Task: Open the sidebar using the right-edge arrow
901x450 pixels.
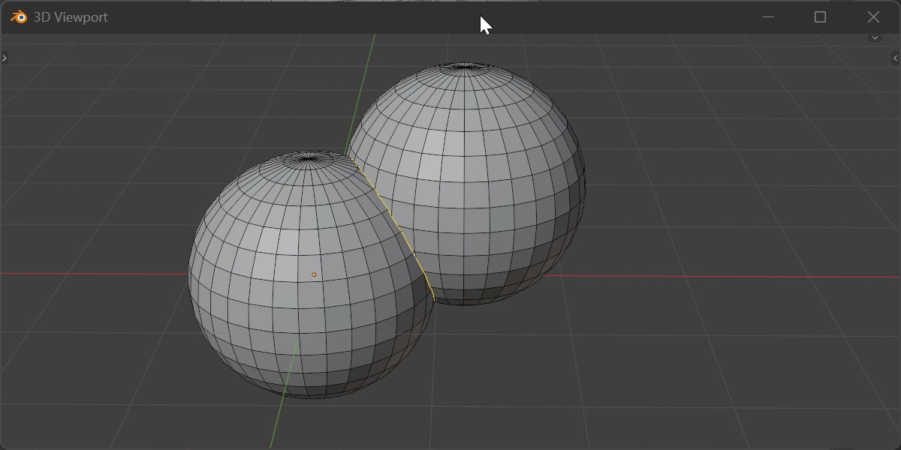Action: click(895, 58)
